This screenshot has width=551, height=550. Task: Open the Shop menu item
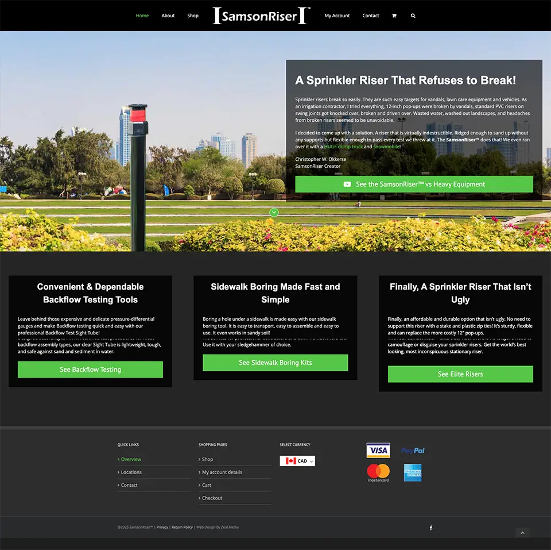(193, 16)
